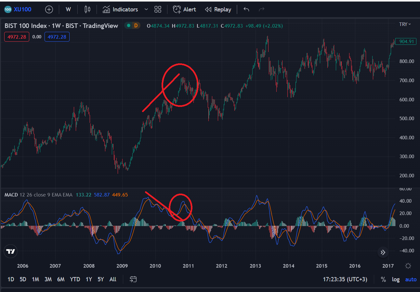Click the 200.00 price axis label
This screenshot has width=420, height=292.
[406, 176]
